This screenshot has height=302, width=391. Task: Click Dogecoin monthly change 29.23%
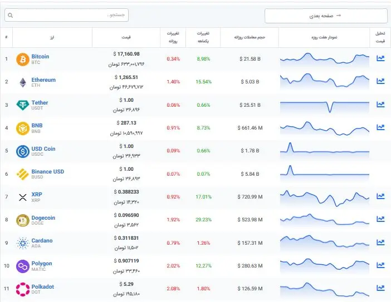click(x=203, y=220)
